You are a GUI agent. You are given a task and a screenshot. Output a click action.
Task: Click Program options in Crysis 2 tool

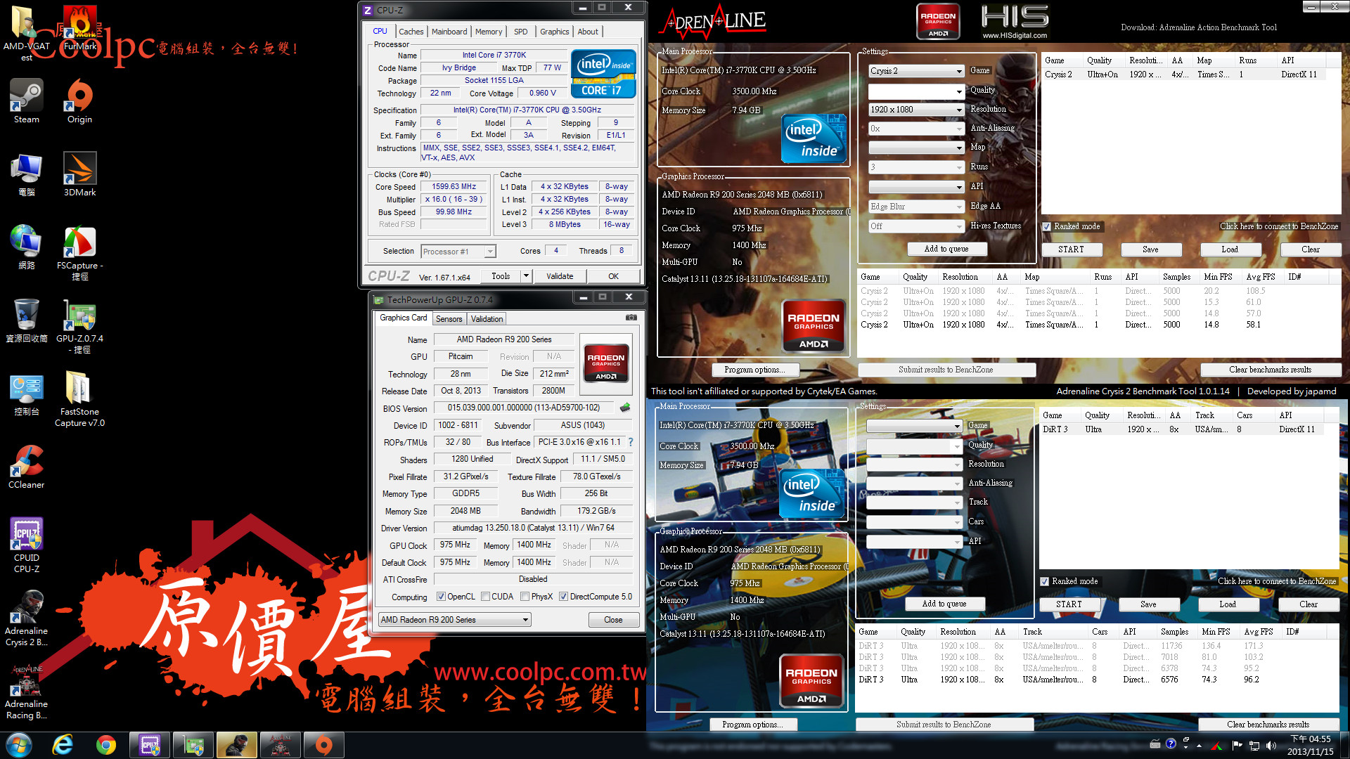754,370
